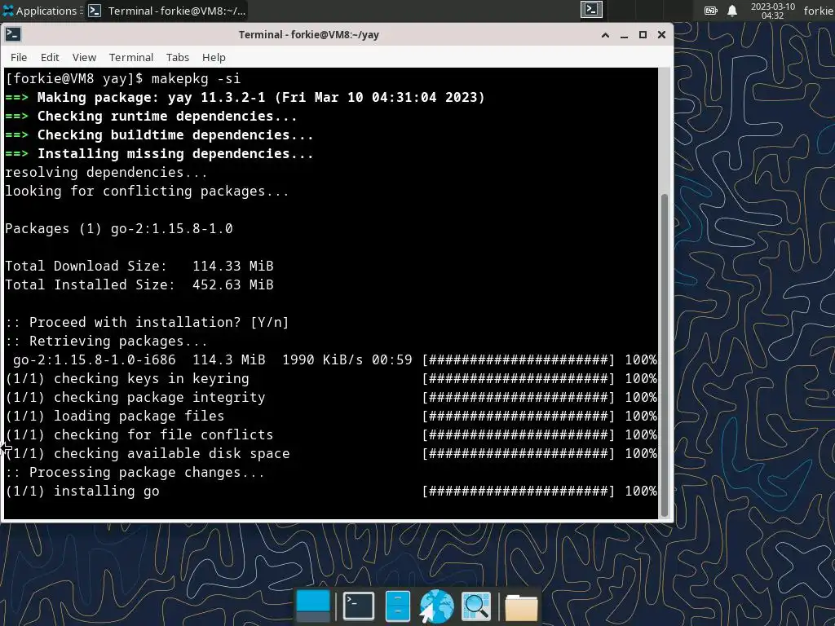Click the terminal vertical scrollbar

tap(664, 355)
